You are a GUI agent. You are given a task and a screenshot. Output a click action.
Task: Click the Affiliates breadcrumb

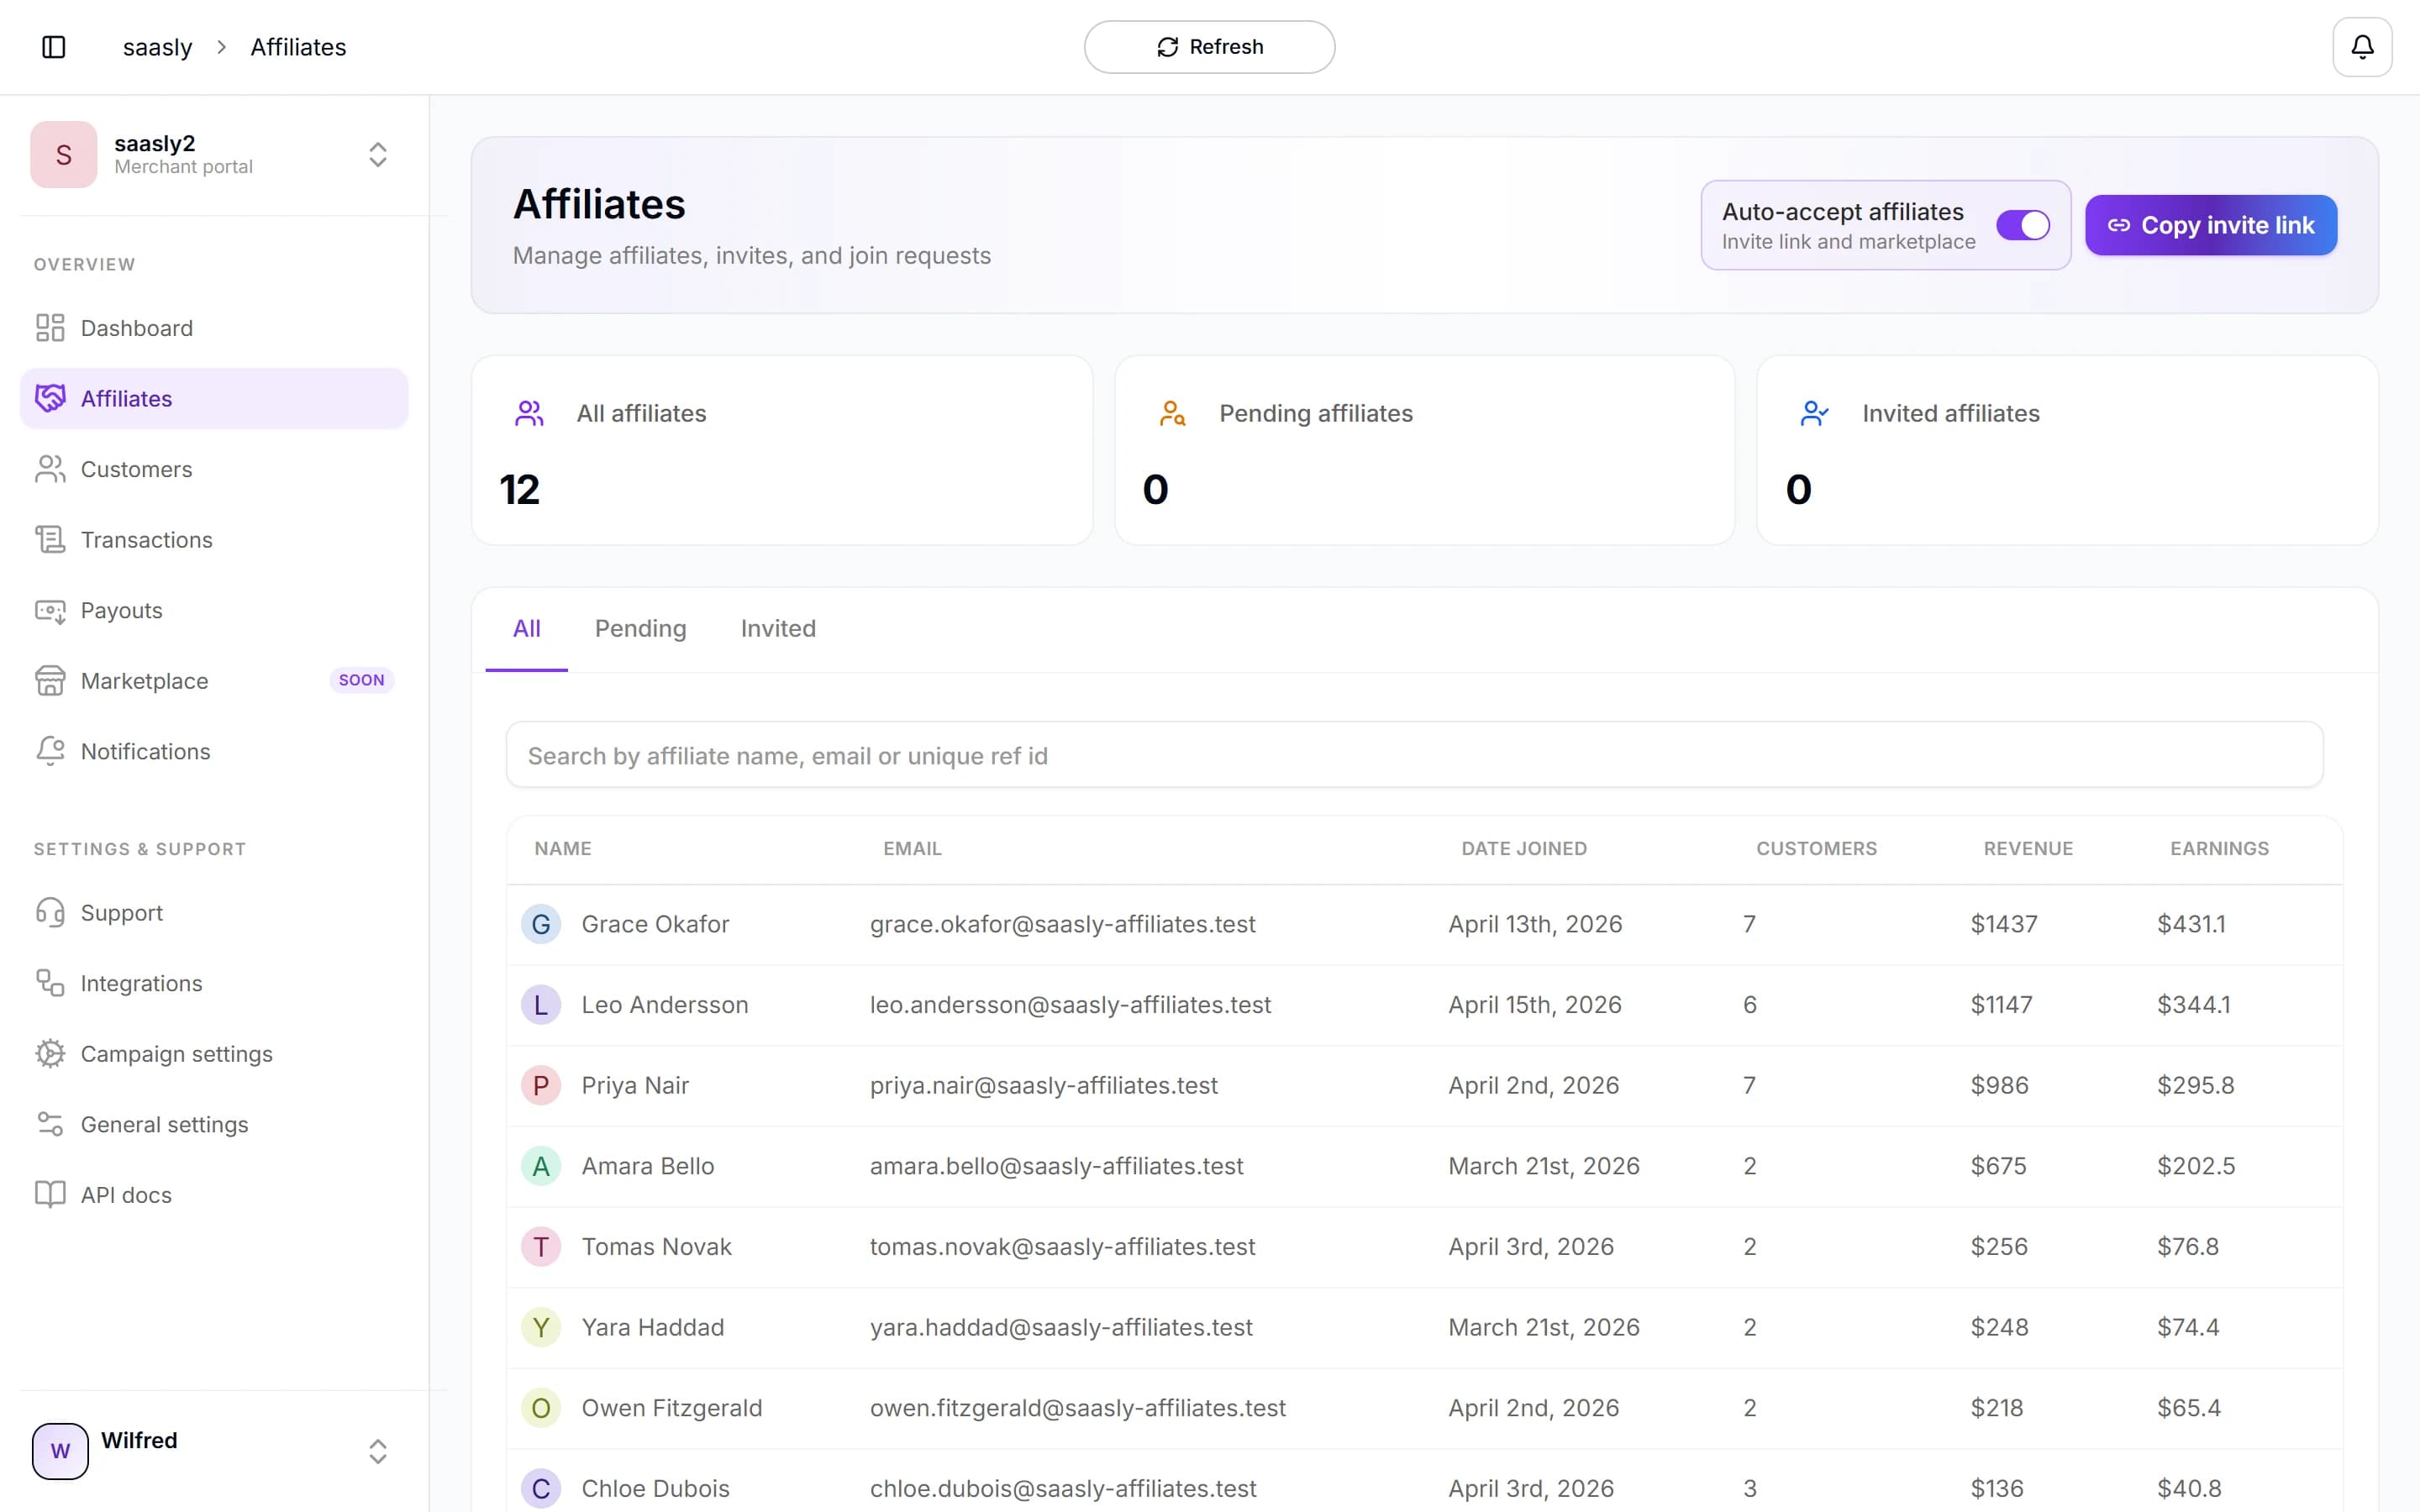pyautogui.click(x=298, y=47)
